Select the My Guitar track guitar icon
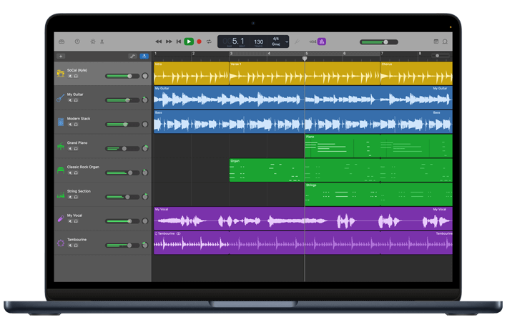Screen dimensions: 507x325 tap(61, 98)
